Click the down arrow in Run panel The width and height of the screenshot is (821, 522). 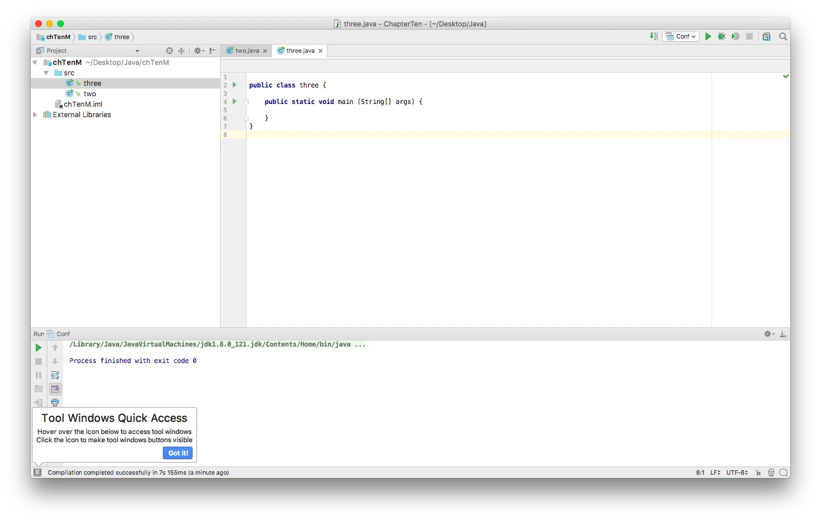tap(55, 361)
